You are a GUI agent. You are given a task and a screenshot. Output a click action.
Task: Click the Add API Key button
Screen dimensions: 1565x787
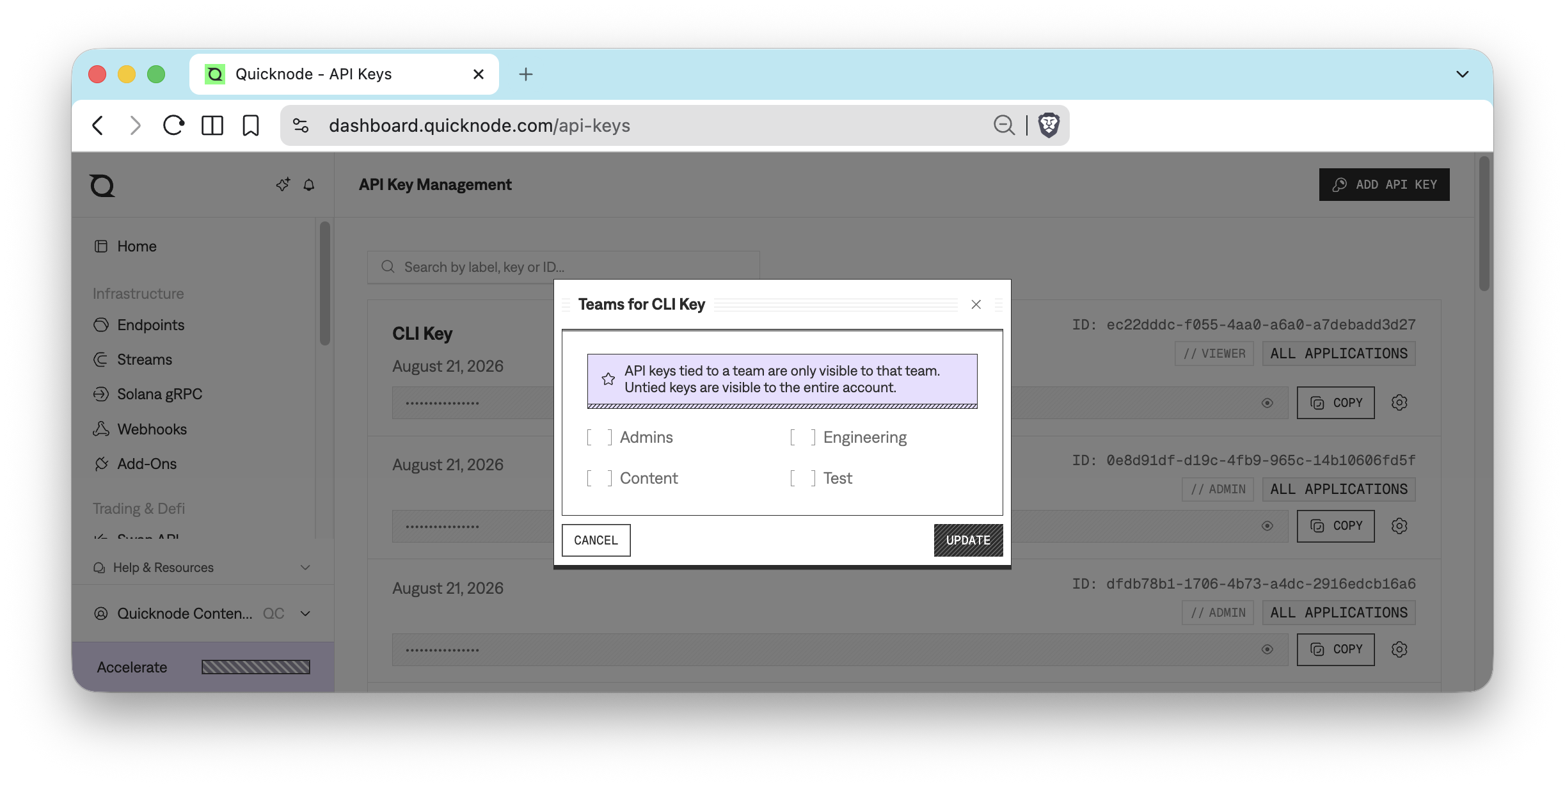pyautogui.click(x=1384, y=185)
